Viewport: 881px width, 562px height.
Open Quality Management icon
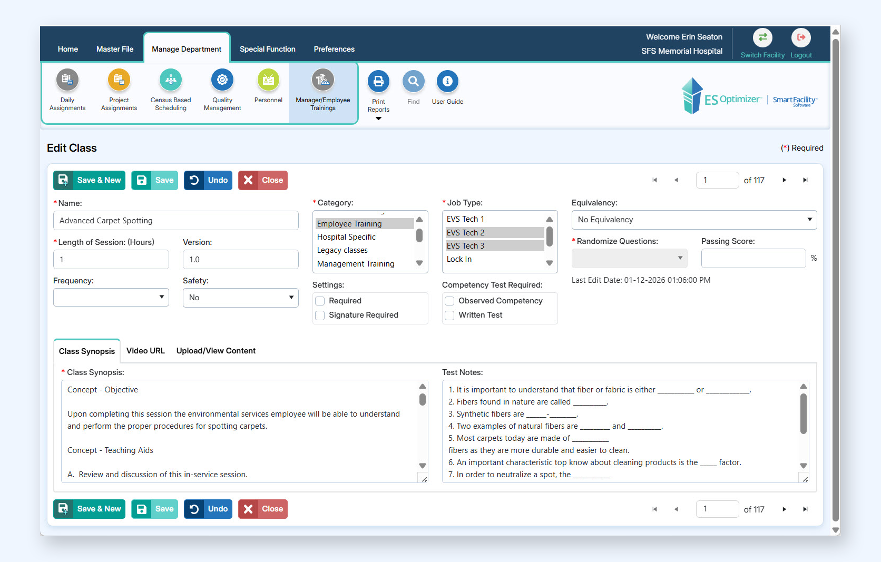click(222, 81)
